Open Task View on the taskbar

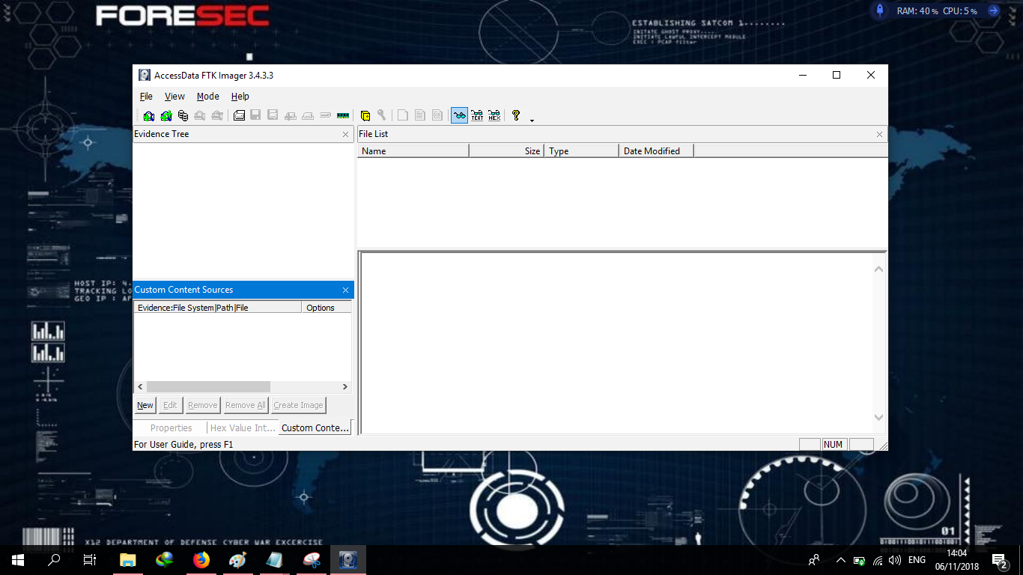[x=90, y=560]
